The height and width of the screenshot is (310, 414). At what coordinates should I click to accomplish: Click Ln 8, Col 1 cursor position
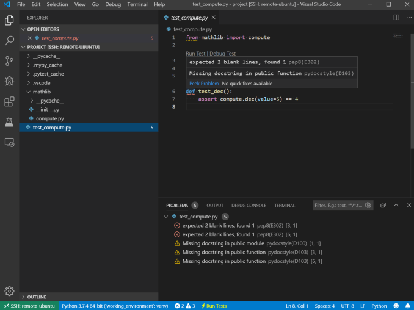pyautogui.click(x=297, y=306)
